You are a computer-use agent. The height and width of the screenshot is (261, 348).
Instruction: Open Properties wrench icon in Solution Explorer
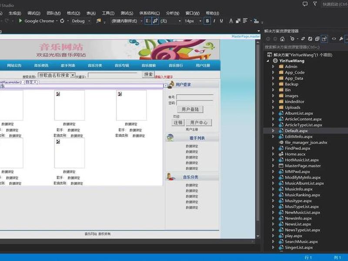coord(341,39)
